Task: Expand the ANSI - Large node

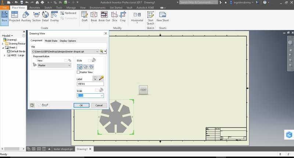Action: pos(4,55)
